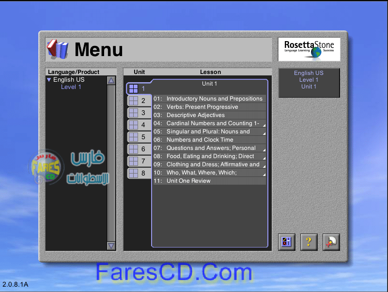Open lesson 05 Singular and Plural
The image size is (388, 292).
point(210,131)
